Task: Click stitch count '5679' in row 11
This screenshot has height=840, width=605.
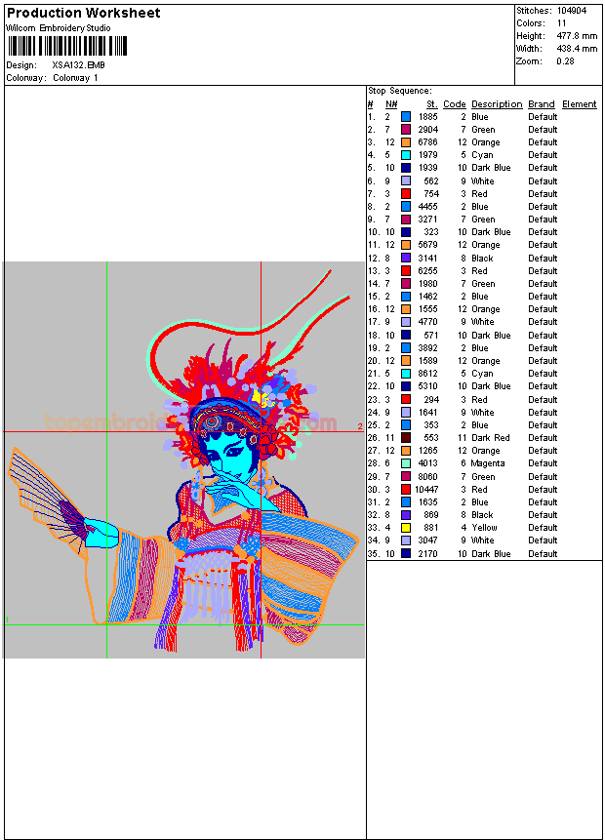Action: point(428,245)
